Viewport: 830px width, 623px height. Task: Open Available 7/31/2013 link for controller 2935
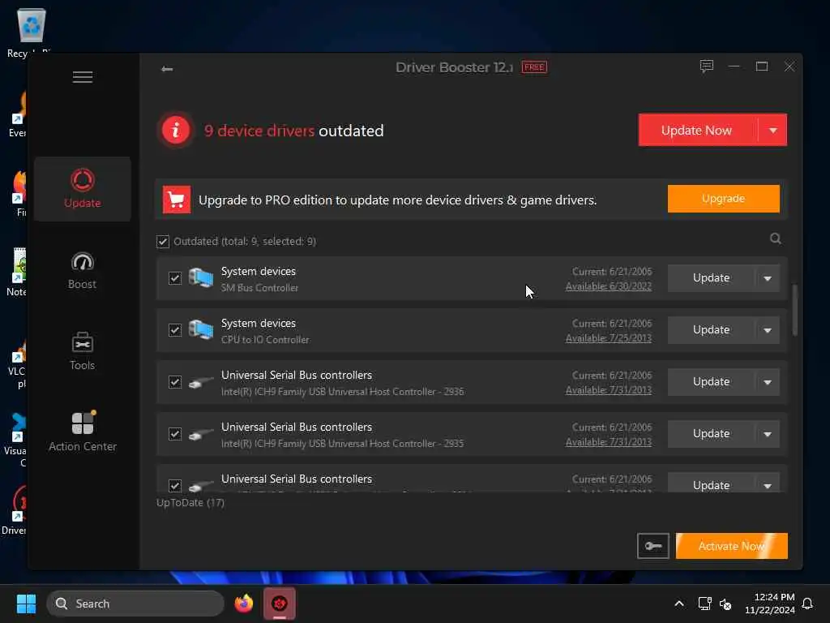tap(608, 442)
